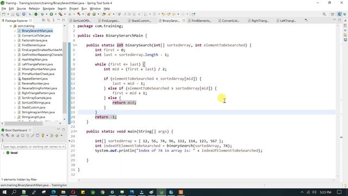348x196 pixels.
Task: Open the lightbulb dropdown arrow in Boot Dashboard
Action: (47, 136)
